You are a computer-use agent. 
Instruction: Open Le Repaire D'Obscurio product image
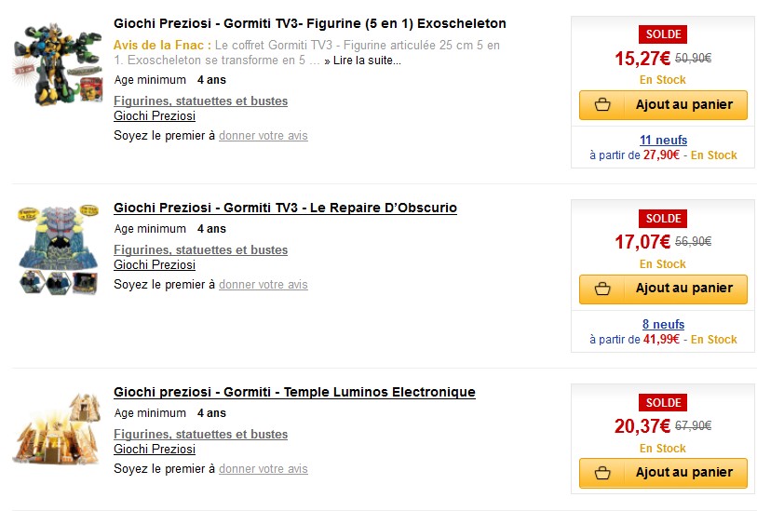coord(58,249)
